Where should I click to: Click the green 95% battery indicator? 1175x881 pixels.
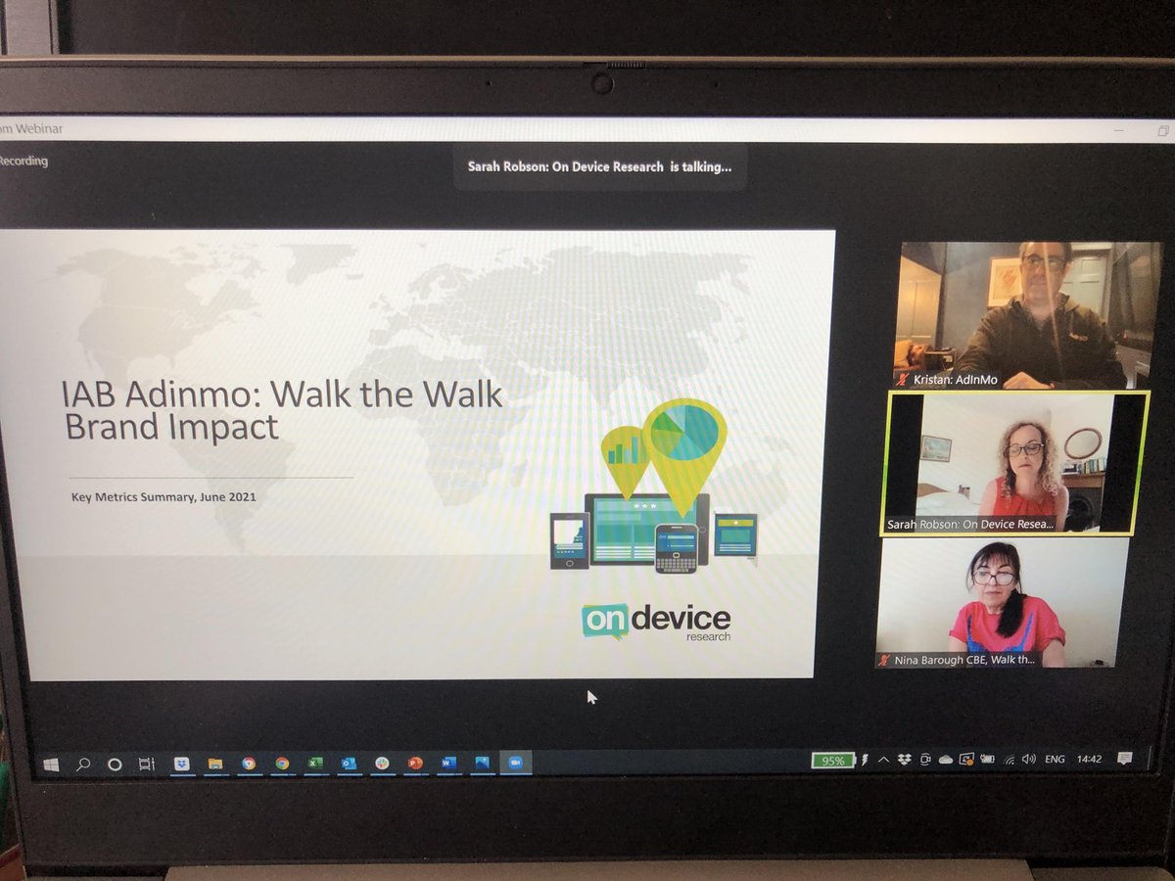click(833, 761)
